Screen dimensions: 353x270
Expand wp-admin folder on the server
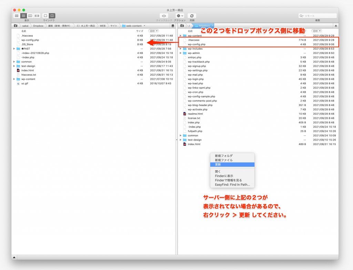point(181,53)
